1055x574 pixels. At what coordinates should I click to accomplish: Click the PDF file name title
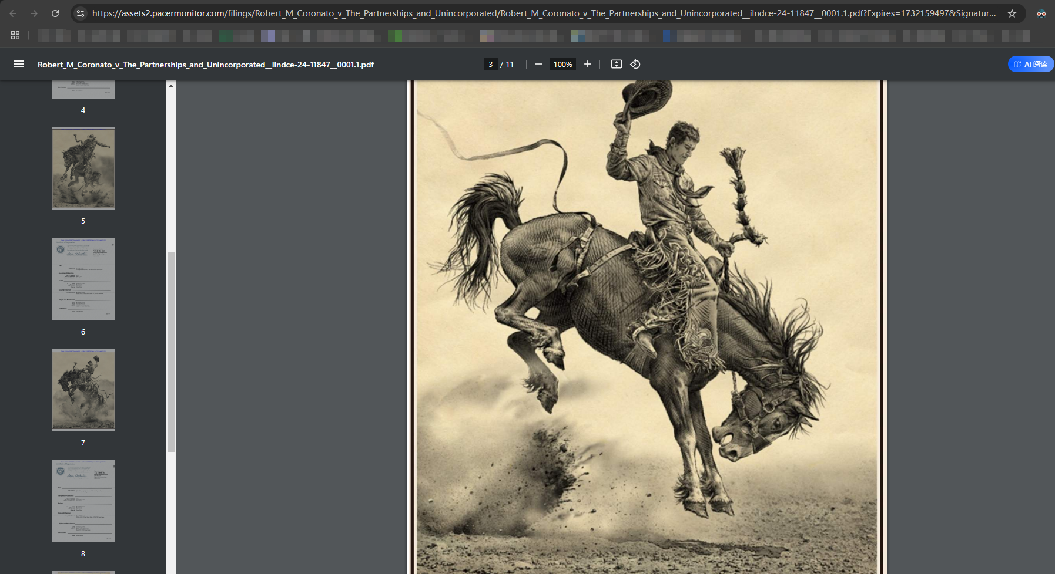pyautogui.click(x=206, y=65)
